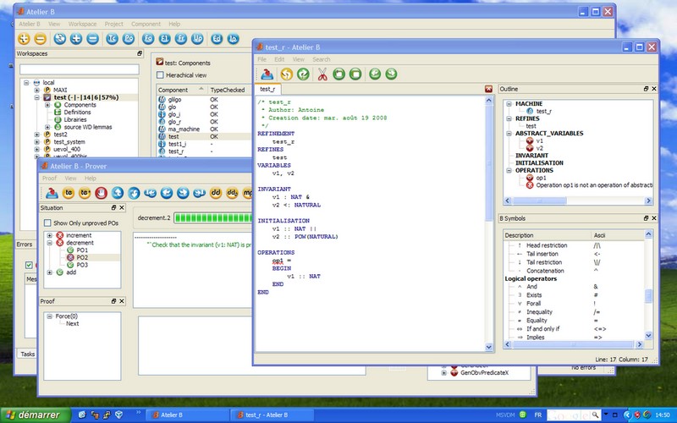This screenshot has height=423, width=677.
Task: Open the Workspace menu in Atelier B
Action: coord(82,25)
